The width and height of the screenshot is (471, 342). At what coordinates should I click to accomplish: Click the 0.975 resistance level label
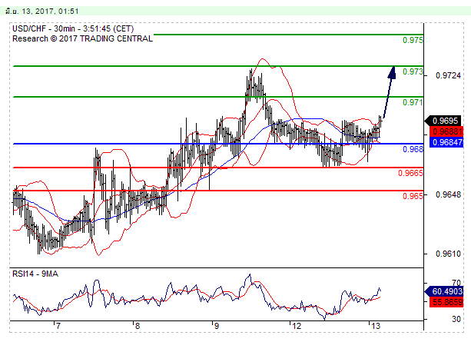pos(413,40)
